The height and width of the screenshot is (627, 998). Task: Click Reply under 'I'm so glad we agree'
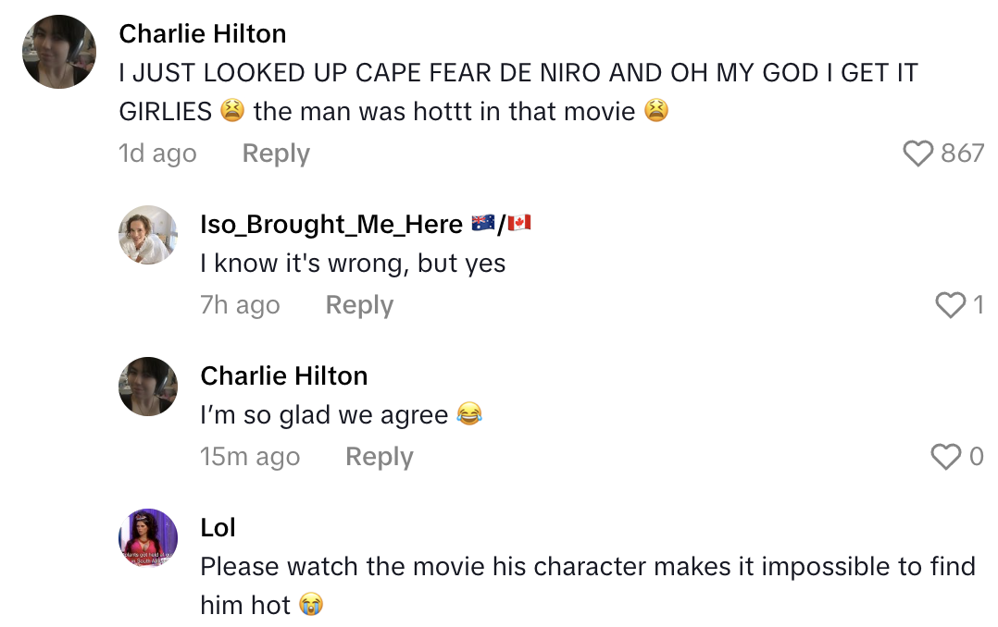[379, 456]
